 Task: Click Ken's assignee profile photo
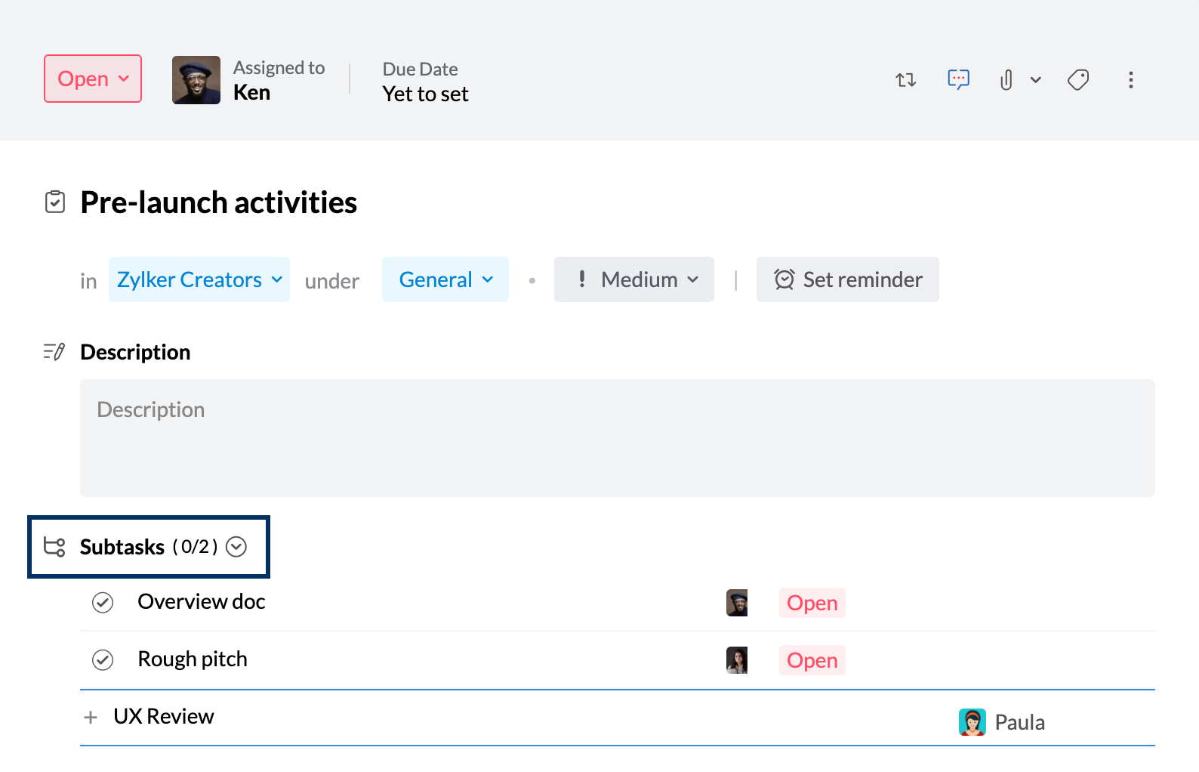tap(196, 80)
